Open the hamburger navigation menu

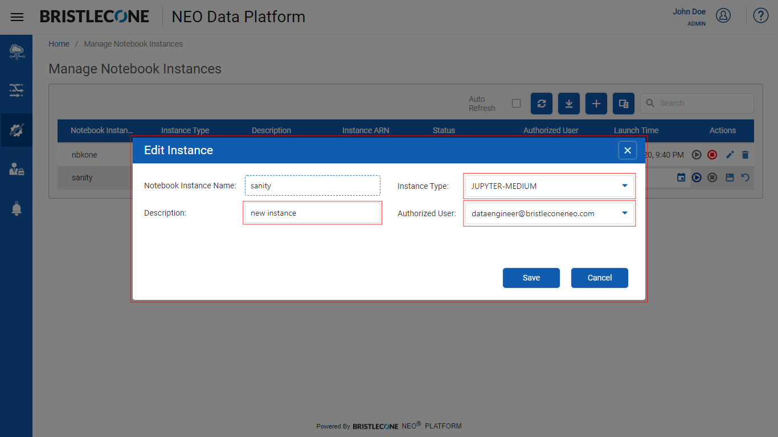tap(17, 17)
